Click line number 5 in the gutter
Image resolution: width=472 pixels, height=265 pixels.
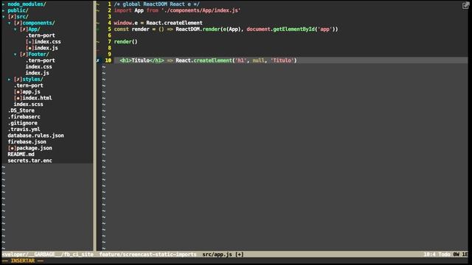click(109, 29)
